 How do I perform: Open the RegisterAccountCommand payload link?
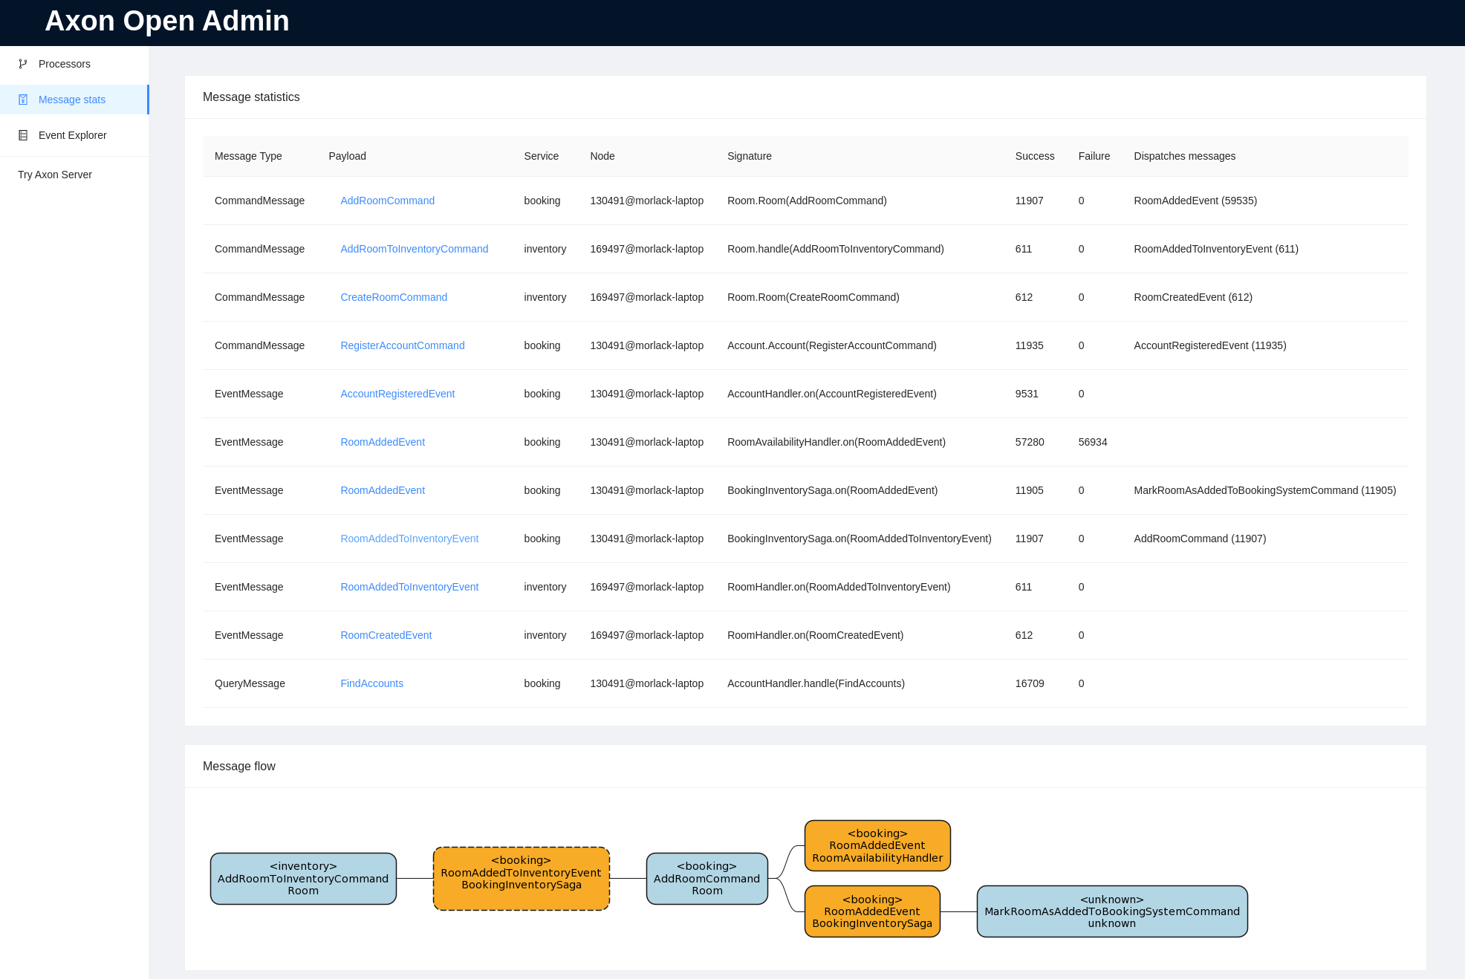tap(402, 345)
